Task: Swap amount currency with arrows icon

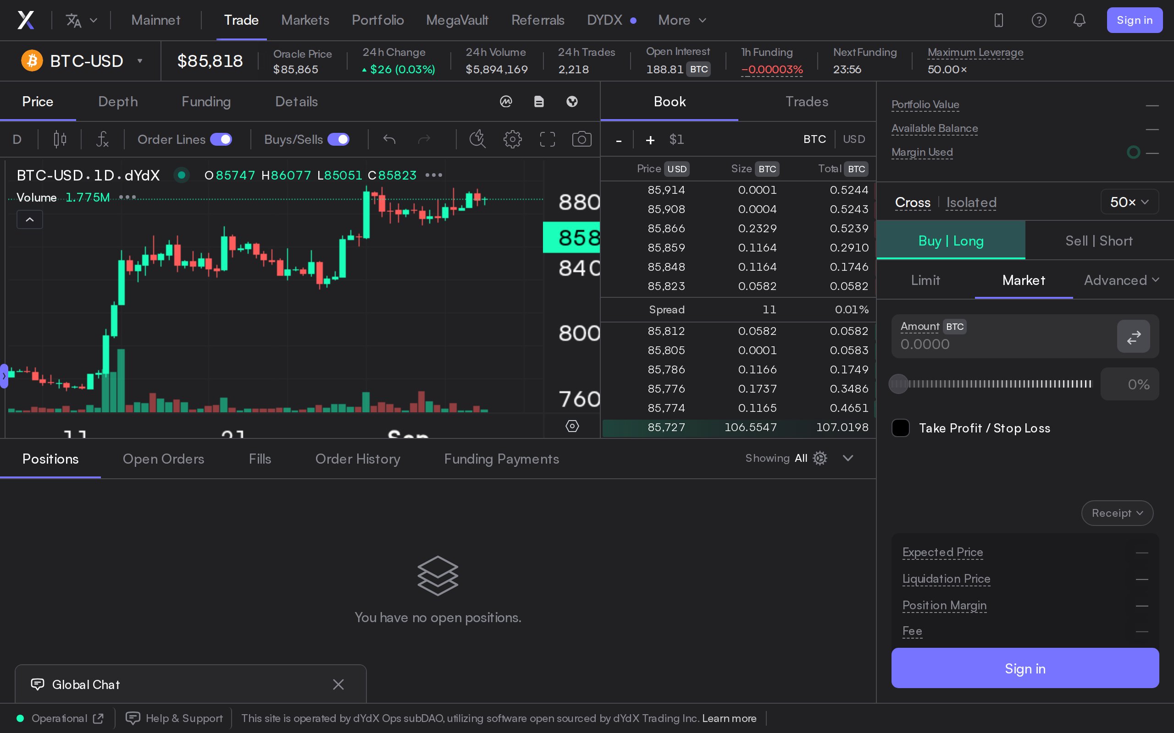Action: (1133, 336)
